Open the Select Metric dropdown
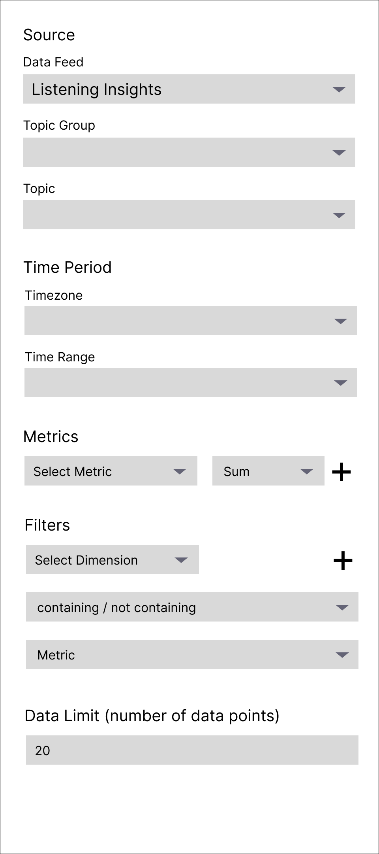The height and width of the screenshot is (854, 379). coord(111,471)
